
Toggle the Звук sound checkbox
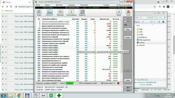point(125,88)
